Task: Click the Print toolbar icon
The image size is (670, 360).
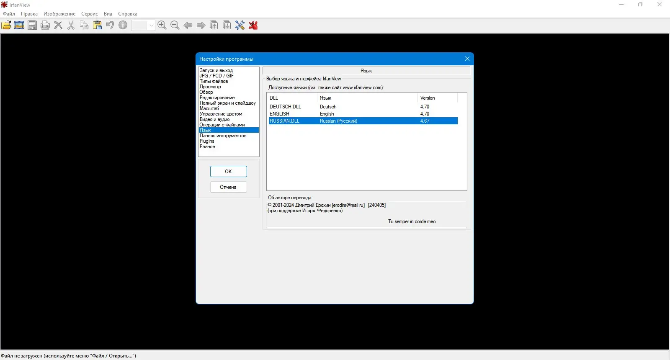Action: [45, 25]
